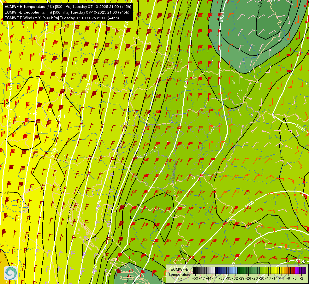Viewport: 309px width, 284px height.
Task: Click the 5640 geopotential contour label
Action: point(186,83)
